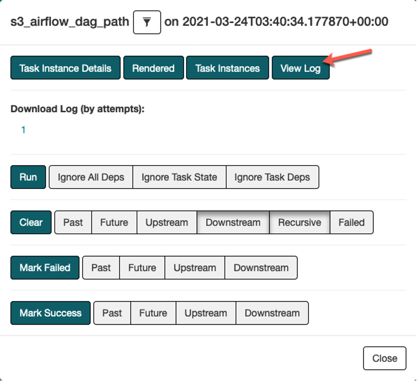The width and height of the screenshot is (417, 381).
Task: Disable Recursive option in Clear row
Action: 300,222
